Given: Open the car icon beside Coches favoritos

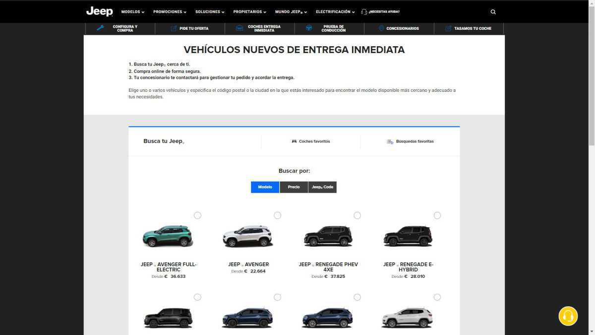Looking at the screenshot, I should click(295, 141).
